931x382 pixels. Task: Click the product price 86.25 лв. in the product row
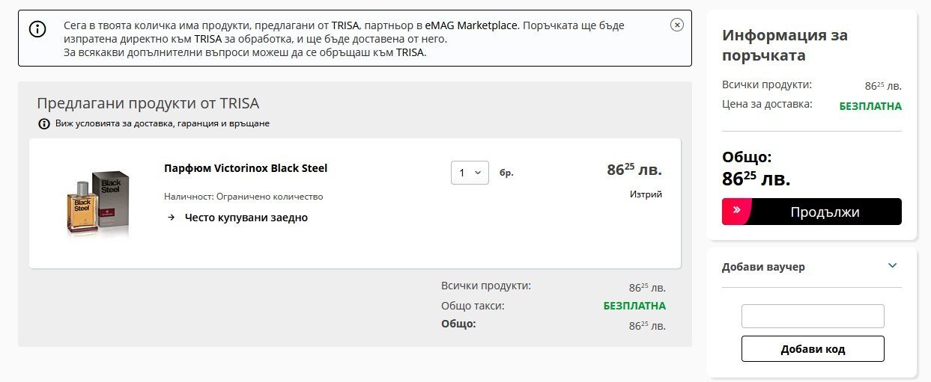point(634,170)
